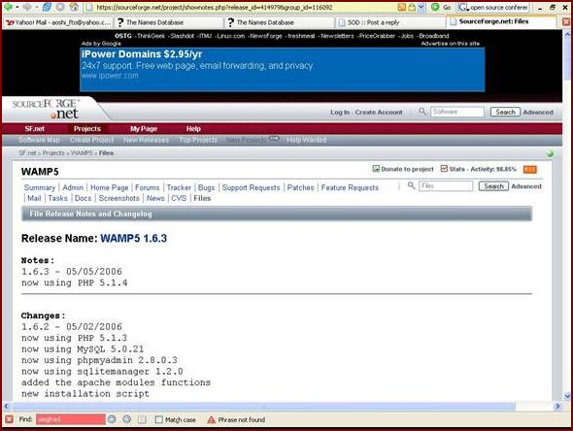
Task: Click the Find Previous icon in find bar
Action: tap(127, 419)
